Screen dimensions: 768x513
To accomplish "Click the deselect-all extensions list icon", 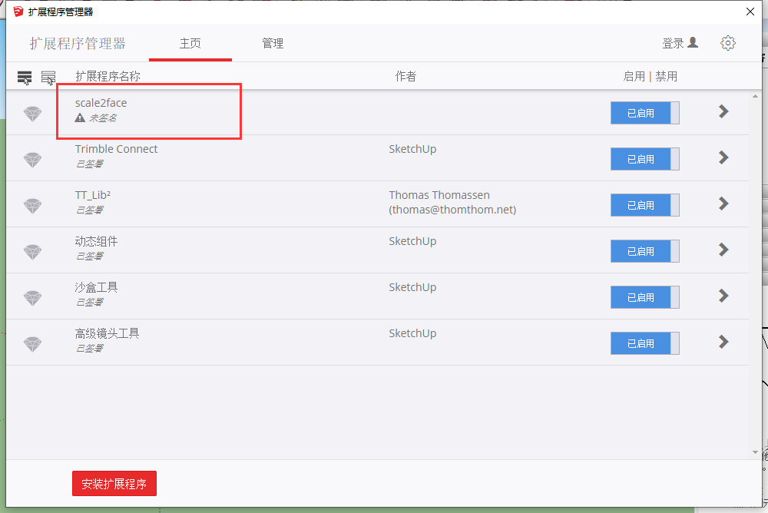I will [x=48, y=78].
